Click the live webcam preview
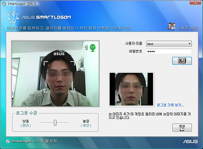Screen dimensions: 203x149 [55, 73]
